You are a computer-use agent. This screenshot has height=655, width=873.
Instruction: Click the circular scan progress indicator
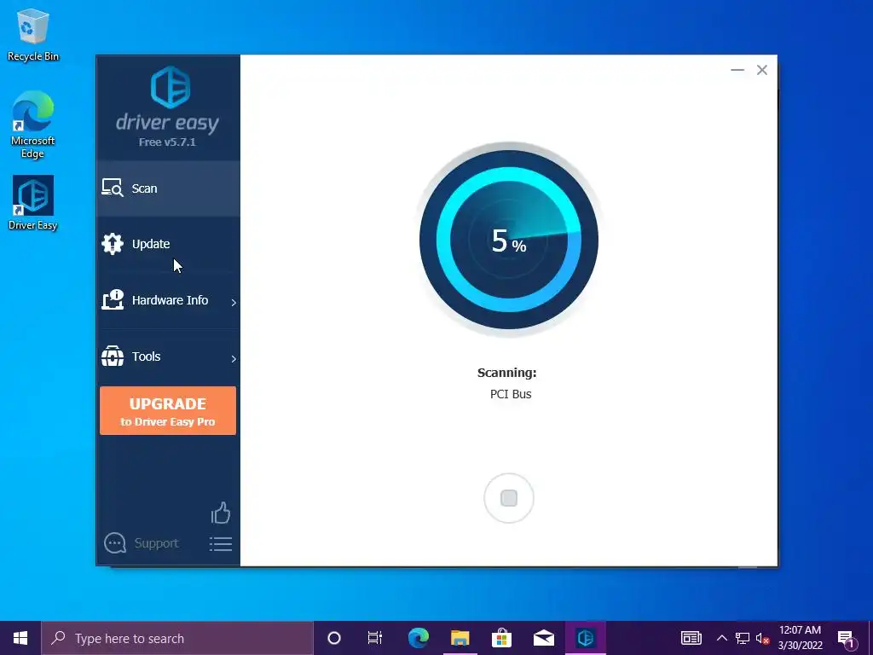pyautogui.click(x=509, y=240)
